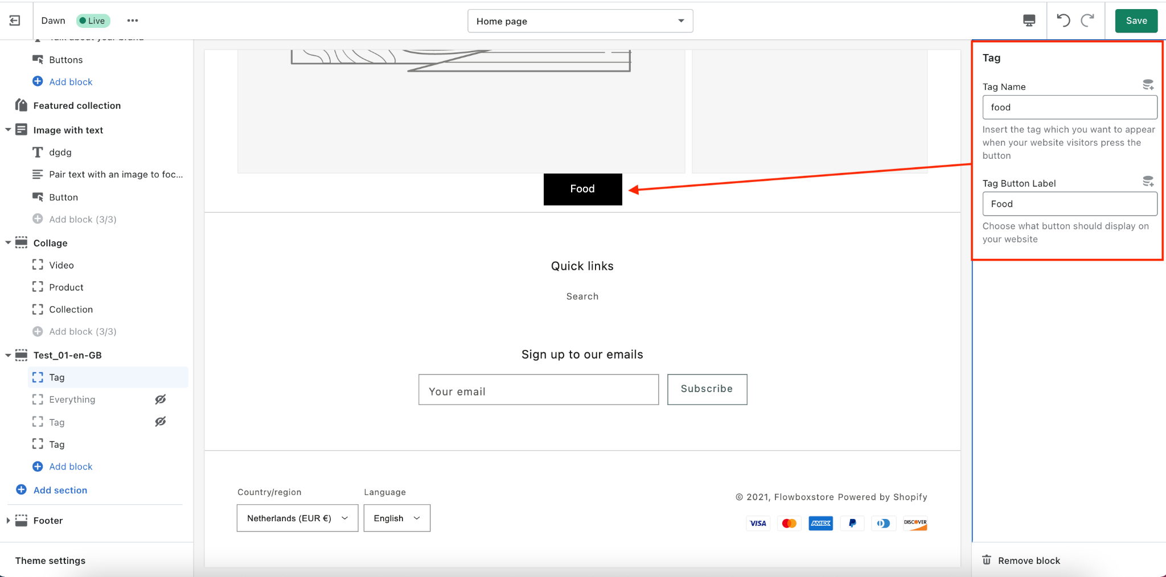The image size is (1166, 577).
Task: Click the redo arrow icon
Action: pyautogui.click(x=1087, y=20)
